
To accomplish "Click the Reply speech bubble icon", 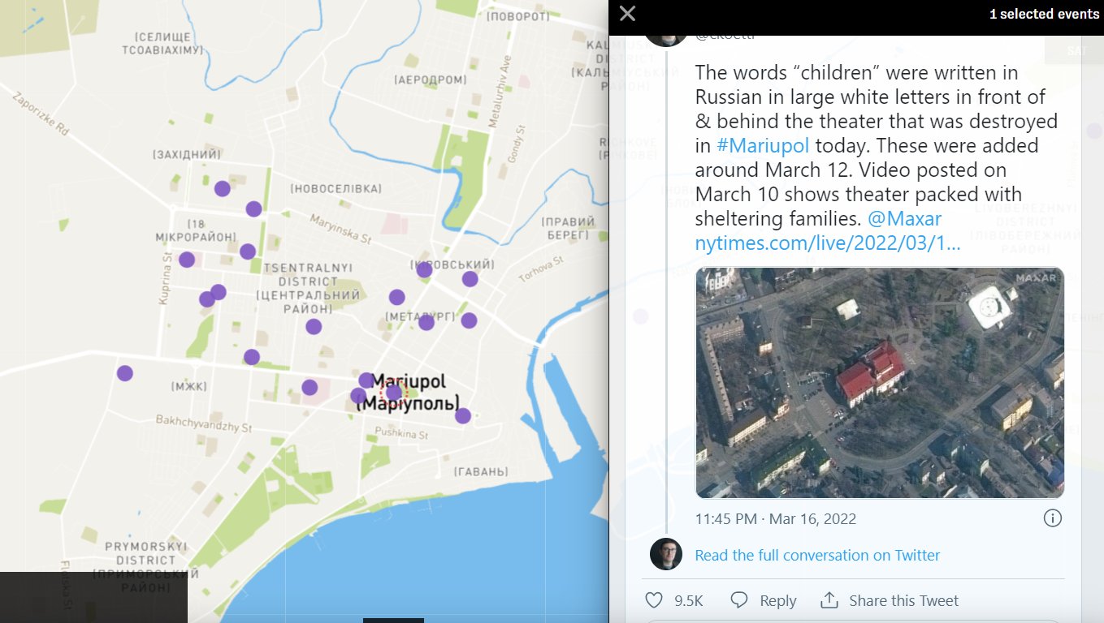I will pos(739,600).
